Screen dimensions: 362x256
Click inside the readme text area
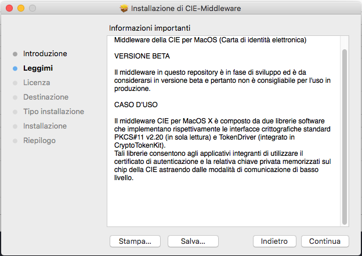pos(223,131)
